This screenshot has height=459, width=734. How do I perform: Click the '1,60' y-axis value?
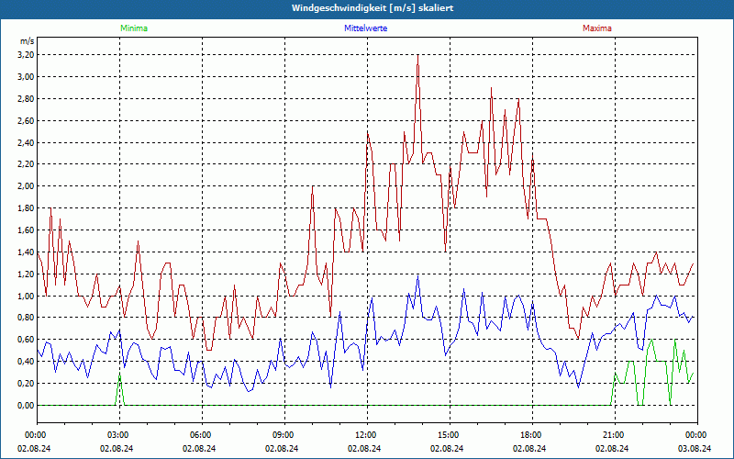point(27,230)
